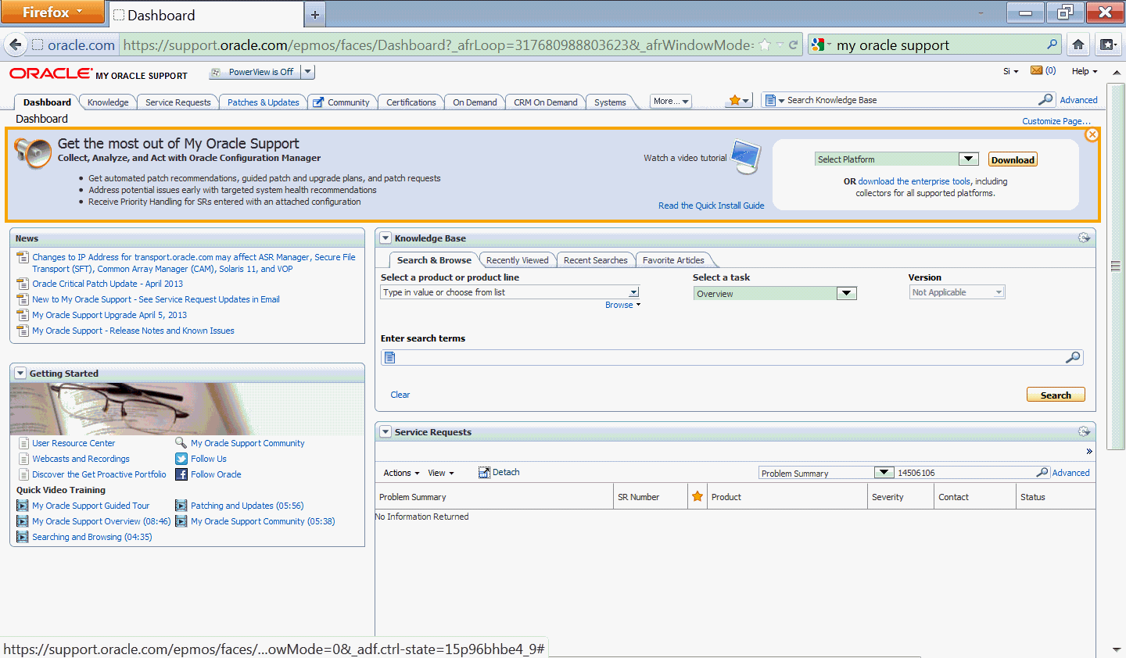Click Service Requests search magnifier icon

(1042, 472)
